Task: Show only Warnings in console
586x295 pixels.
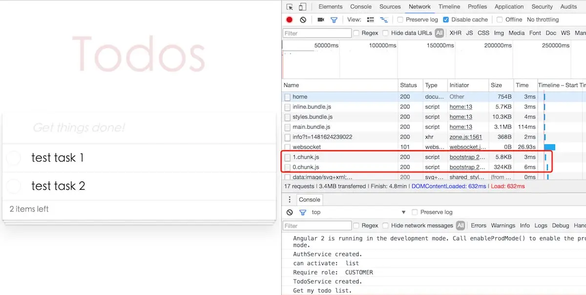Action: pos(503,226)
